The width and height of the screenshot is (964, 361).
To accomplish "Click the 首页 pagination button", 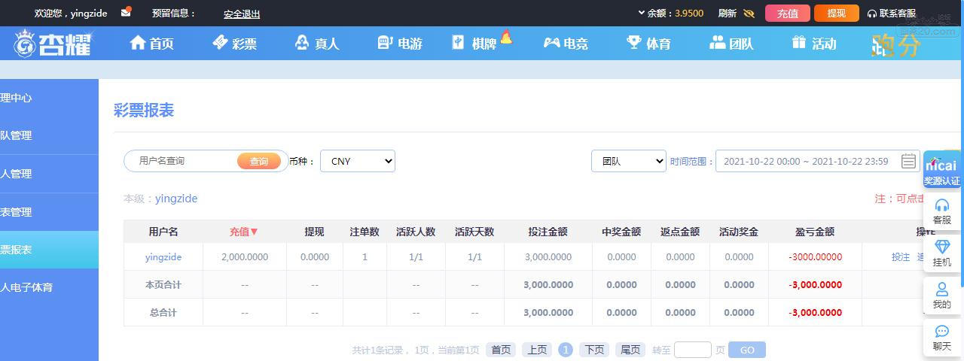I will [x=501, y=350].
